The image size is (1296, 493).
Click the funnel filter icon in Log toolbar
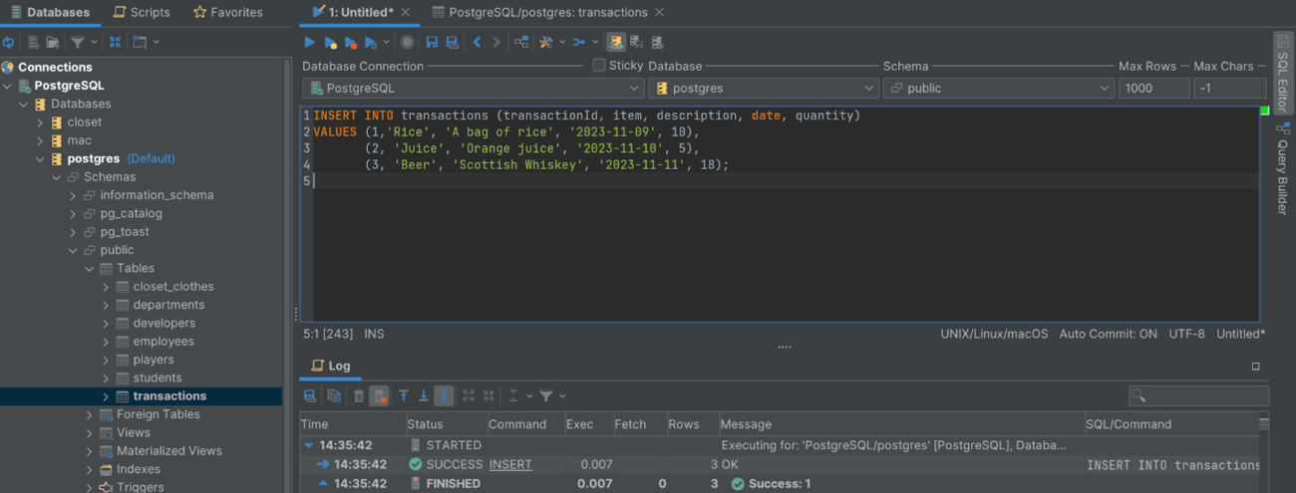[546, 395]
